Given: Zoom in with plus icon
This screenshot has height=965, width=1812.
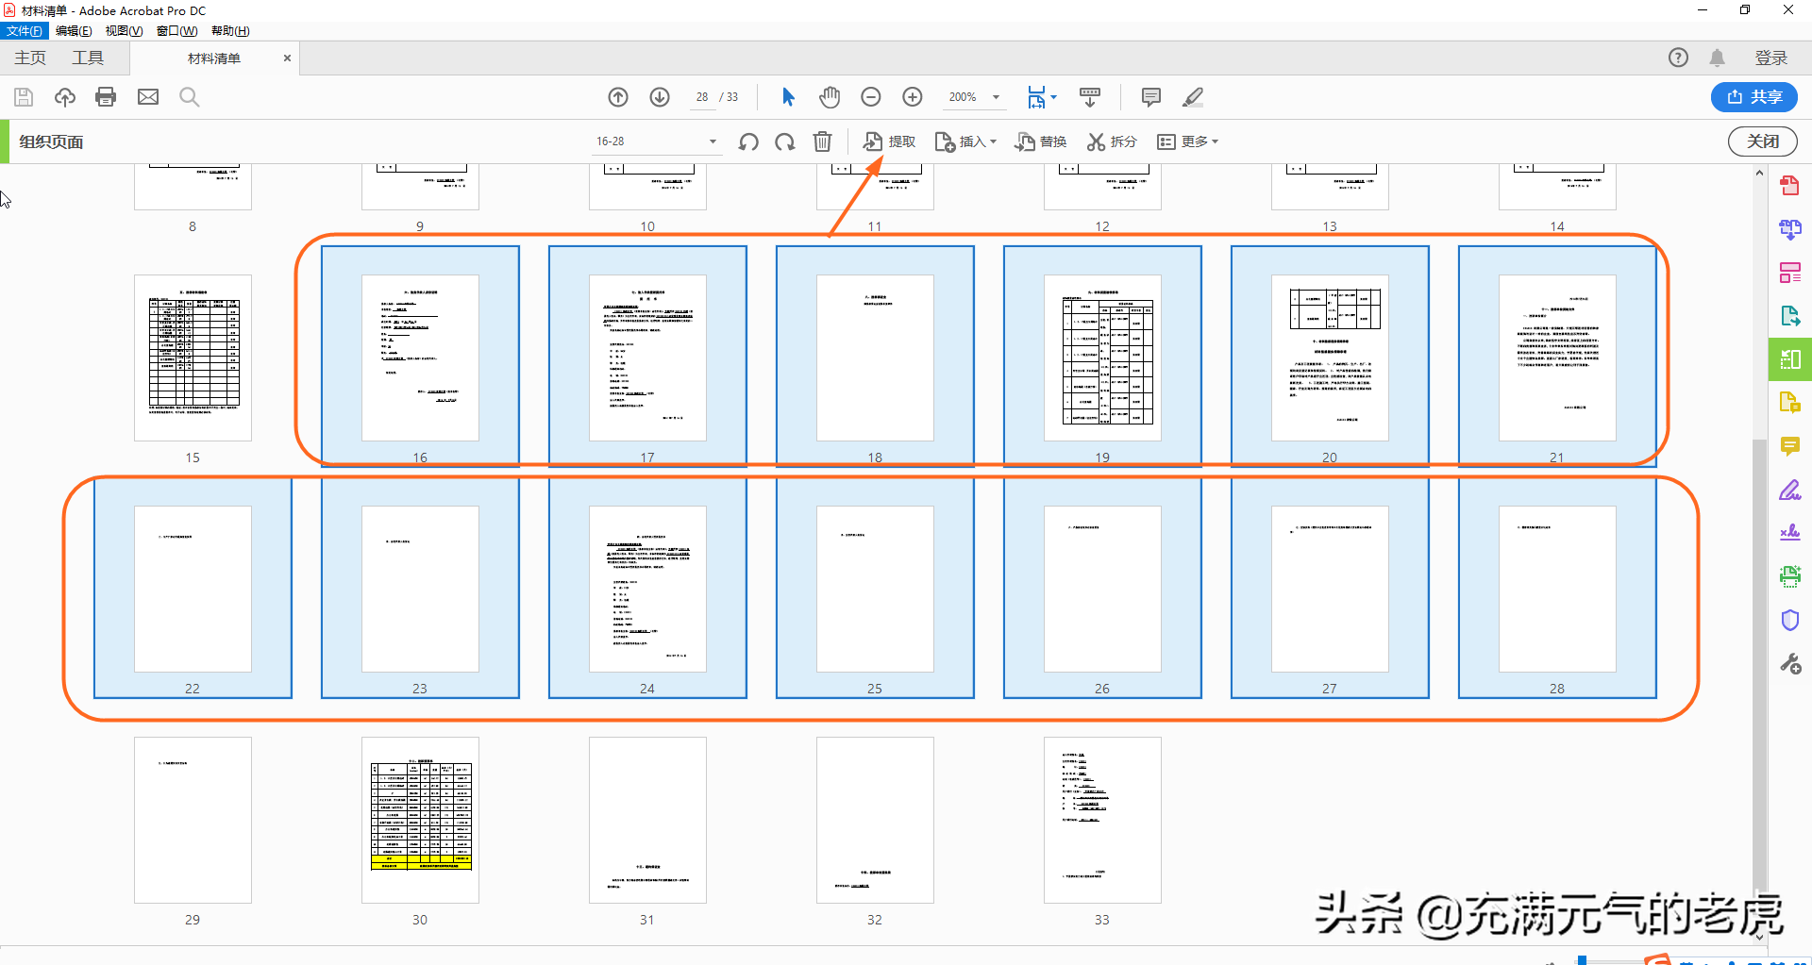Looking at the screenshot, I should (913, 97).
